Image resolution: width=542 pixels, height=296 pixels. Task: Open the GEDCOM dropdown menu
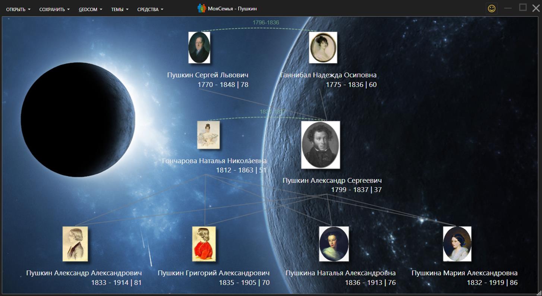(90, 9)
